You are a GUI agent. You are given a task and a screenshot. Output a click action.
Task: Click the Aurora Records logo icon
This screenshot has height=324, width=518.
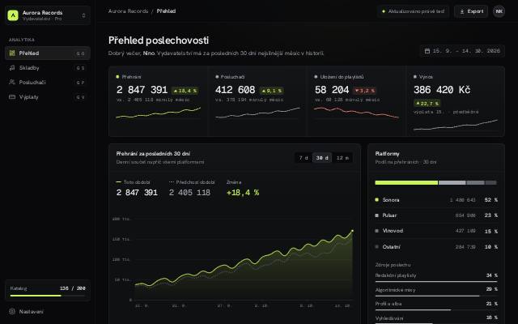(x=13, y=15)
